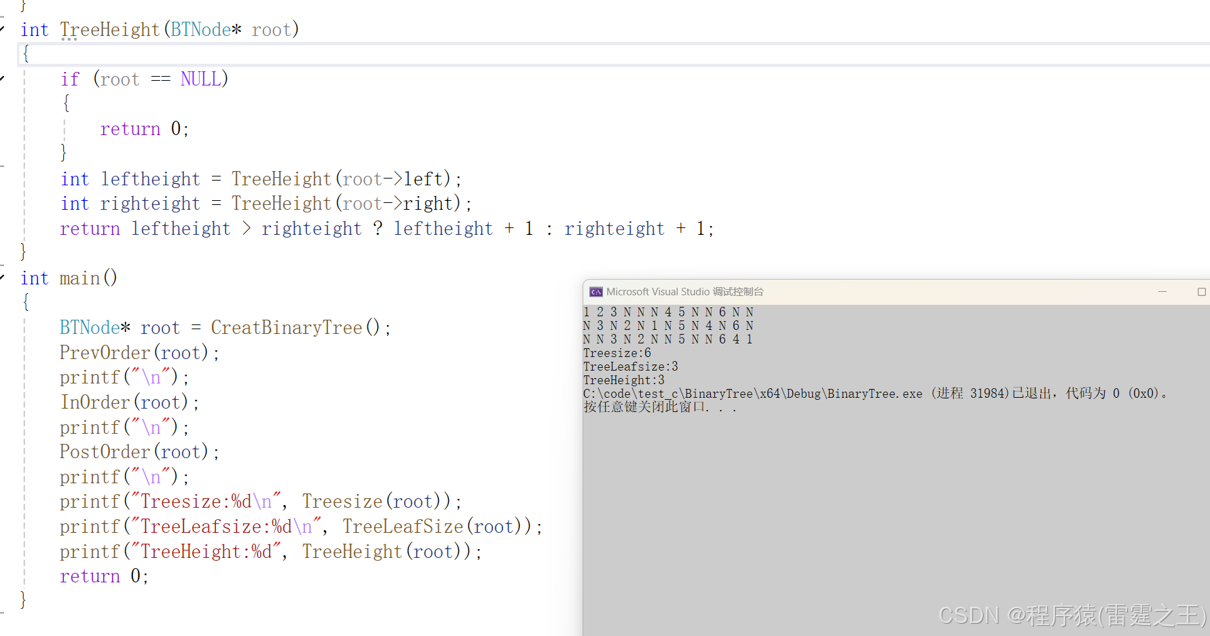Click the opening brace below TreeHeight header
The height and width of the screenshot is (636, 1210).
26,54
